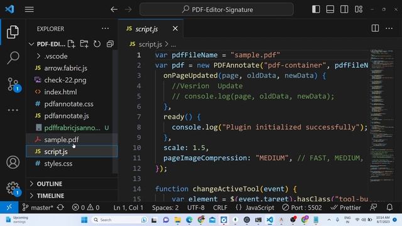402x226 pixels.
Task: Go forward with the right arrow
Action: (x=128, y=9)
